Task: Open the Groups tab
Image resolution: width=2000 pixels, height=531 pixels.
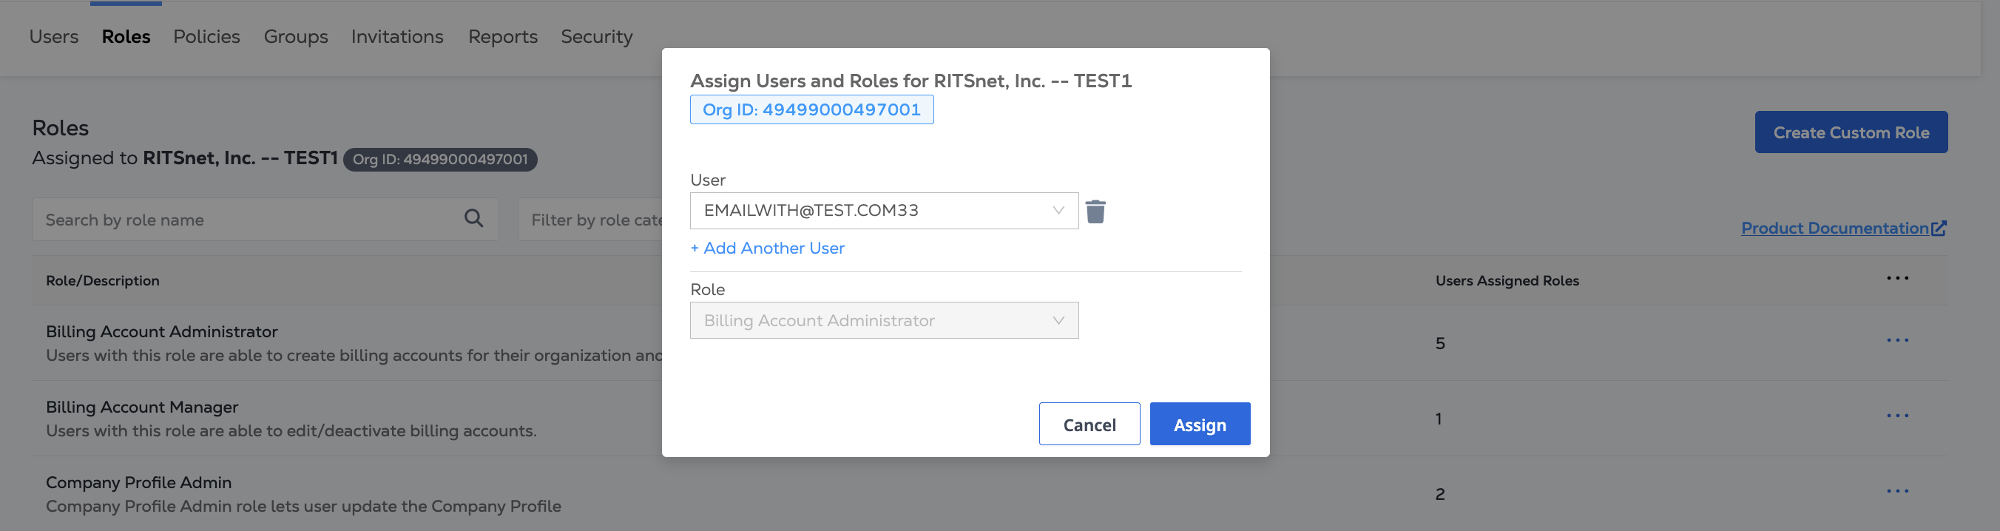Action: pyautogui.click(x=296, y=36)
